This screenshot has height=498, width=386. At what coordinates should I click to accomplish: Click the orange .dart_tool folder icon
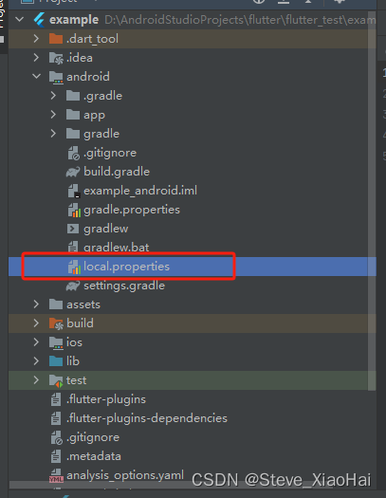click(56, 39)
